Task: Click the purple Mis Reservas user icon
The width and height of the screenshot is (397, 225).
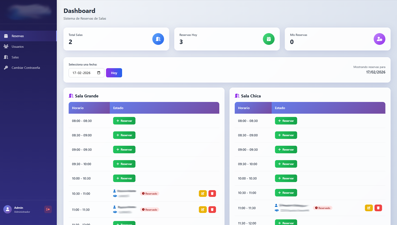Action: tap(379, 39)
